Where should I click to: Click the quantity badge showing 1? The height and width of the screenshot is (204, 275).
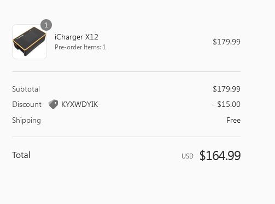point(46,25)
